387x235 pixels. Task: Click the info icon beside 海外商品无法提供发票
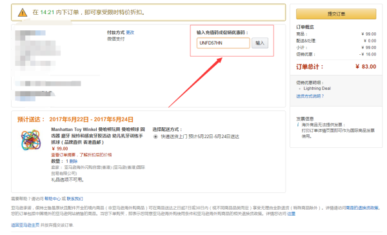tap(298, 125)
